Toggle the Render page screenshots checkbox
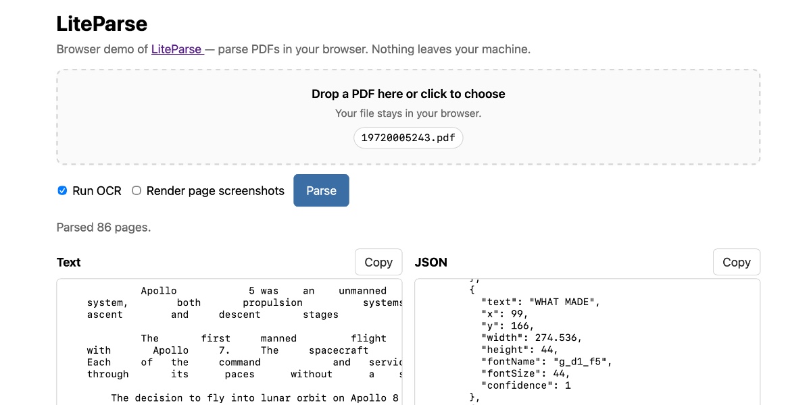This screenshot has width=811, height=405. point(137,191)
